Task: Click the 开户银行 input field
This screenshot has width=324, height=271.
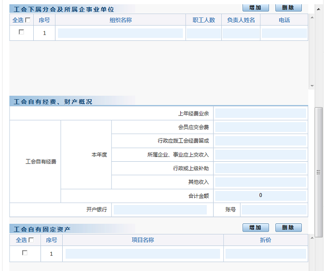Action: point(160,210)
